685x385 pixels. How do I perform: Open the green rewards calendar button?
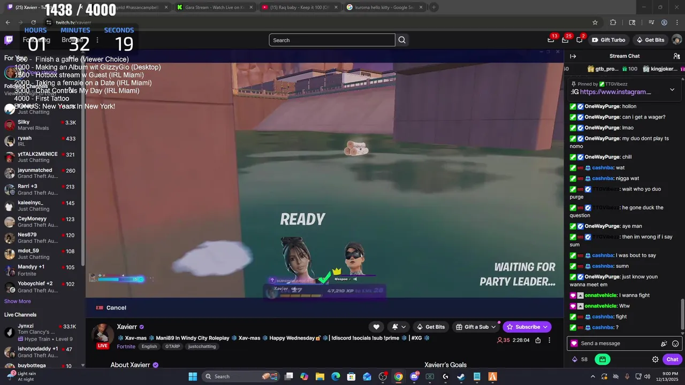(603, 359)
